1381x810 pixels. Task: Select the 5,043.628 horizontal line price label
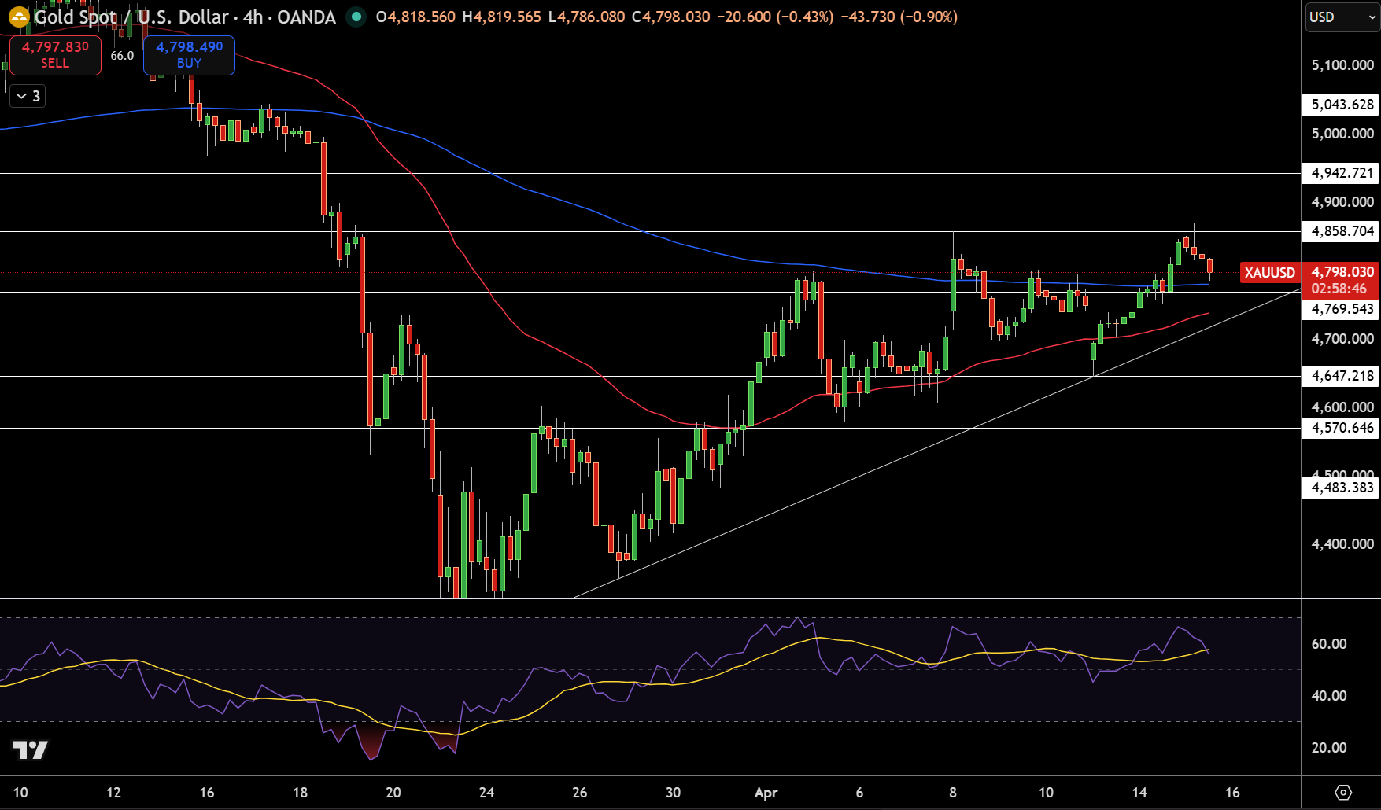click(x=1342, y=105)
